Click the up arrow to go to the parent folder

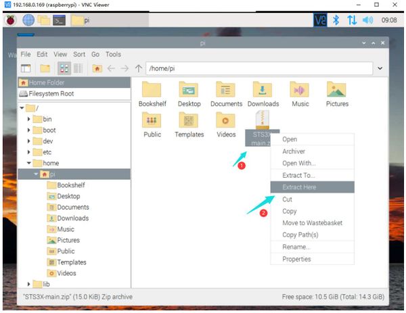point(139,68)
